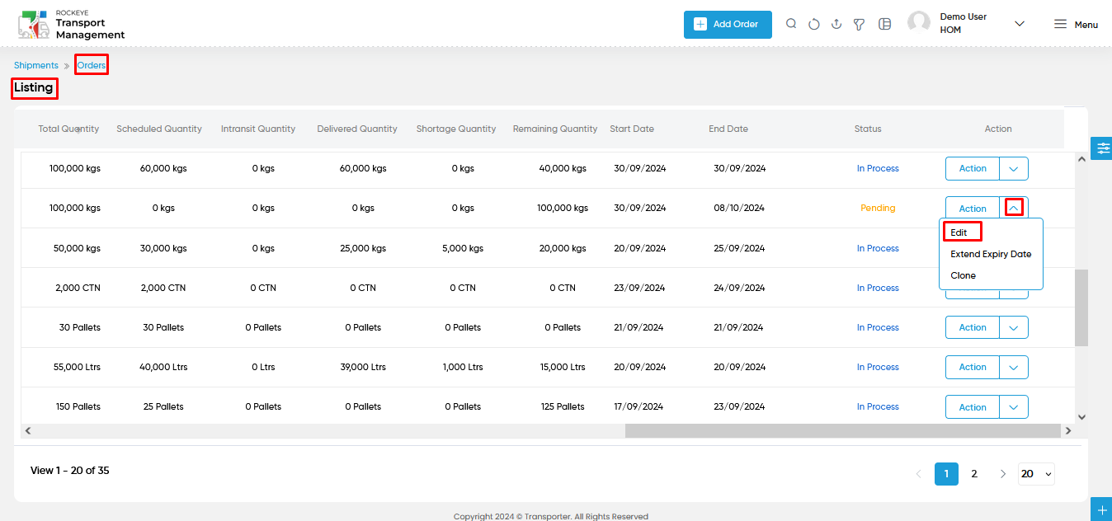
Task: Click the Start Date column header
Action: (632, 129)
